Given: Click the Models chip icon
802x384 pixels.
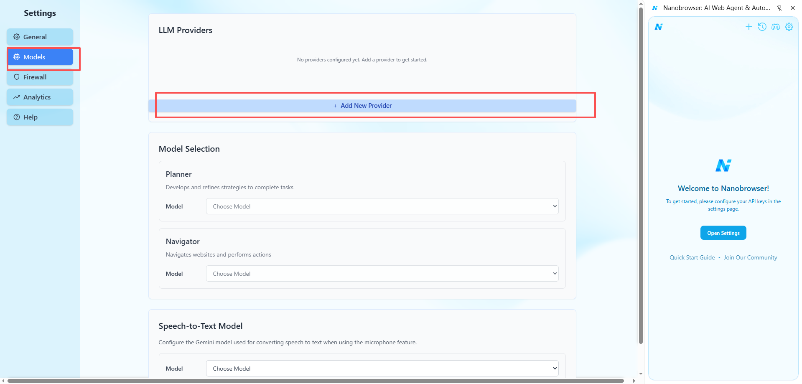Looking at the screenshot, I should point(17,57).
